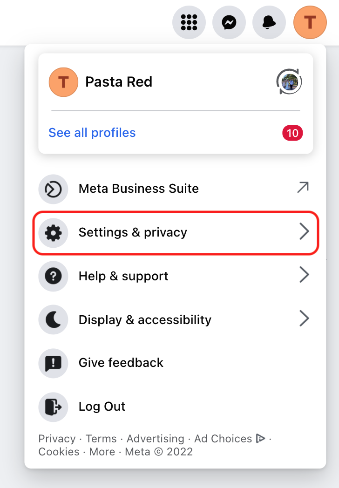Check notifications via the bell icon
339x488 pixels.
[x=269, y=22]
